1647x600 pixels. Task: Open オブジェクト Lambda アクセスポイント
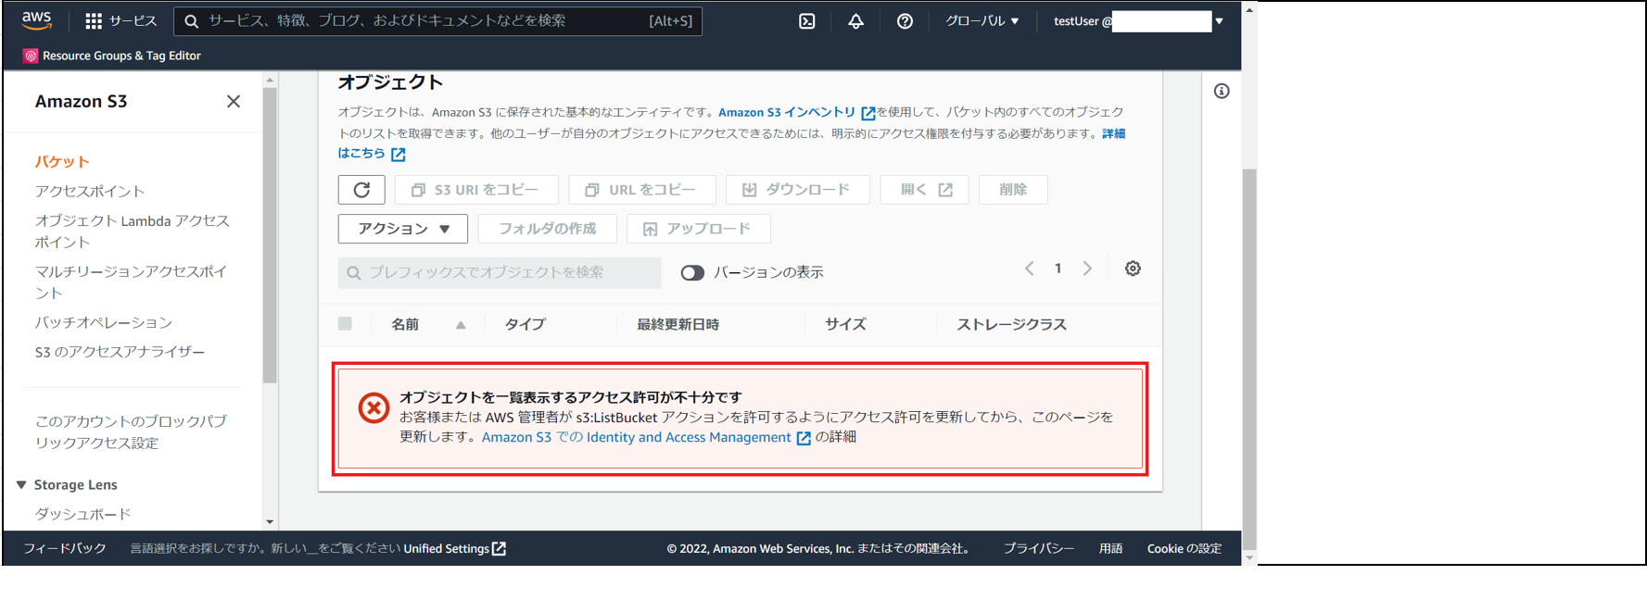(133, 231)
